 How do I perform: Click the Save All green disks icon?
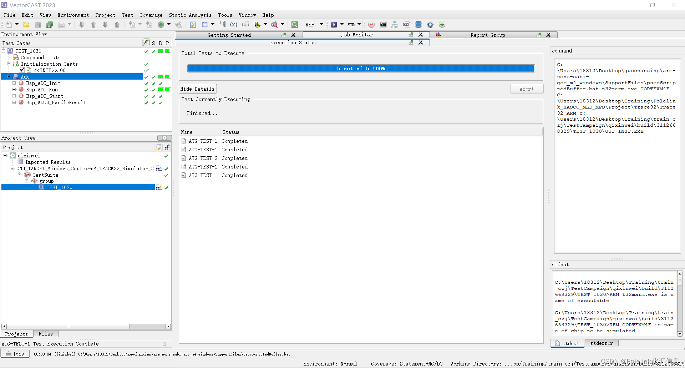pos(50,25)
